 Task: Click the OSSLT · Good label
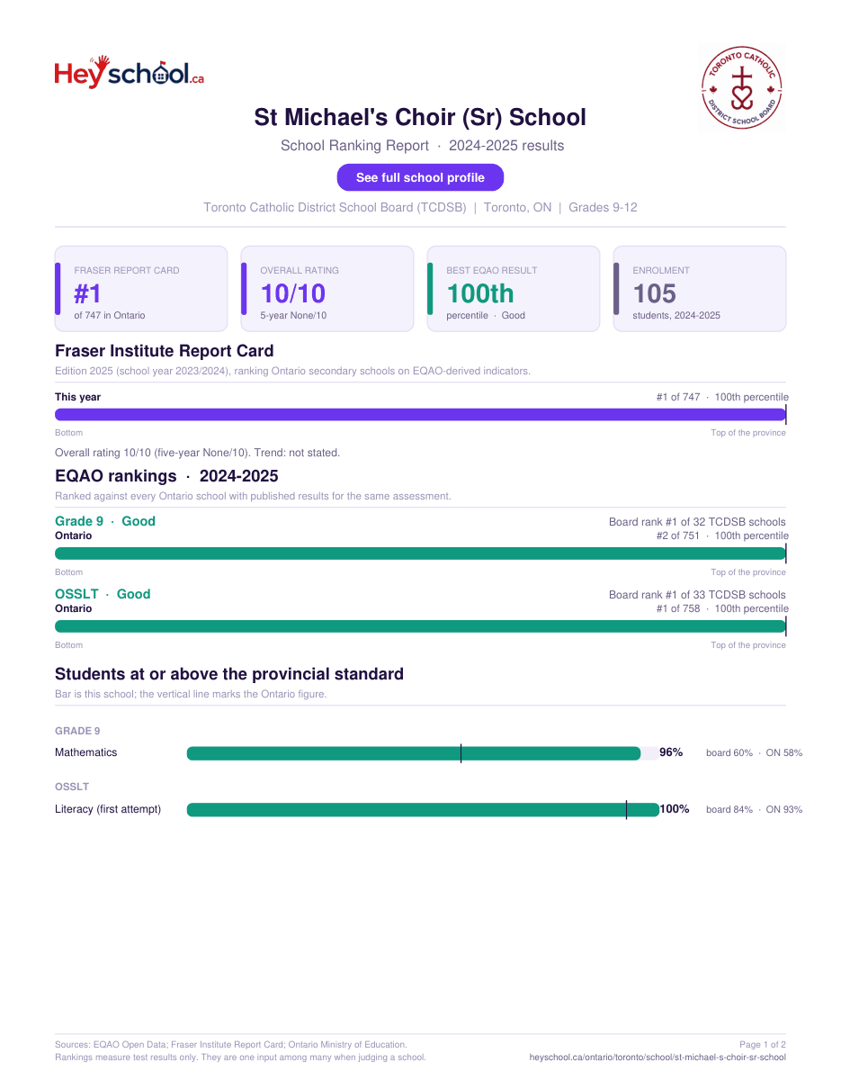(103, 594)
